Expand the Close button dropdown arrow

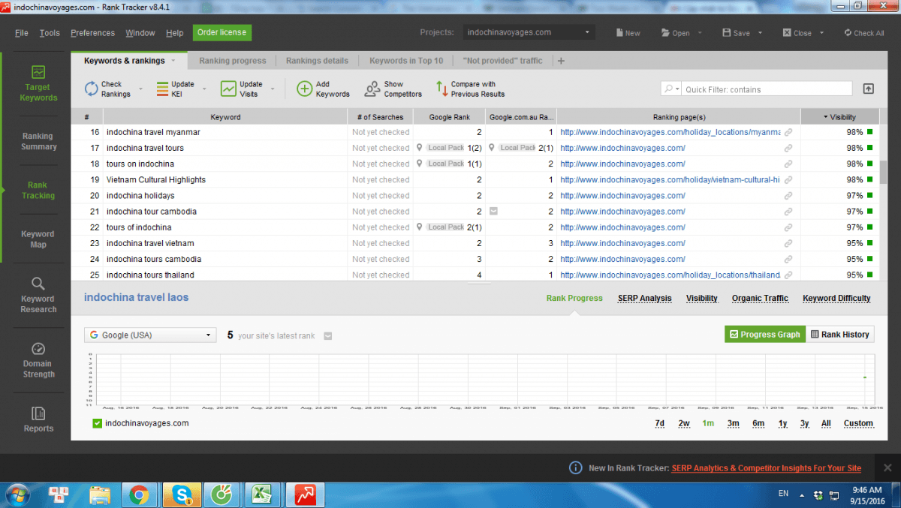[821, 33]
